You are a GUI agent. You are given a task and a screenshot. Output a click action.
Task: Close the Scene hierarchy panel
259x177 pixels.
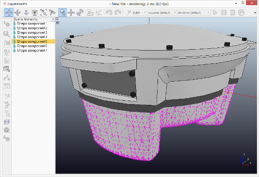click(53, 19)
